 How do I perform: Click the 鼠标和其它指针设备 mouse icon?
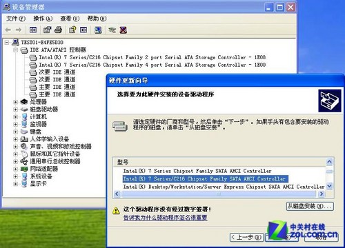(x=24, y=154)
